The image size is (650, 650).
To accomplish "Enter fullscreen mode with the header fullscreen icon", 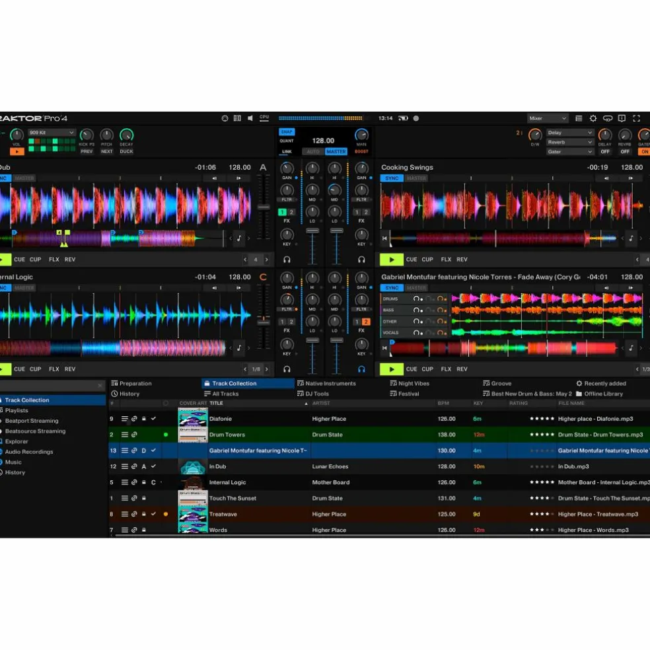I will [x=637, y=118].
